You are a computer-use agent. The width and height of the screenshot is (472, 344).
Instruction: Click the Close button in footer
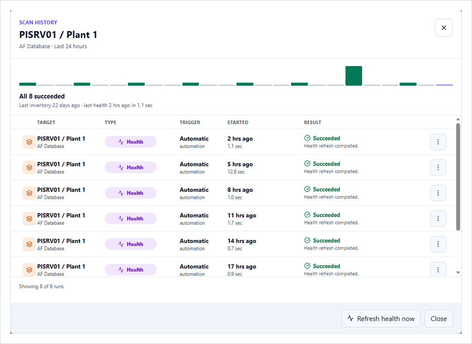click(x=439, y=318)
